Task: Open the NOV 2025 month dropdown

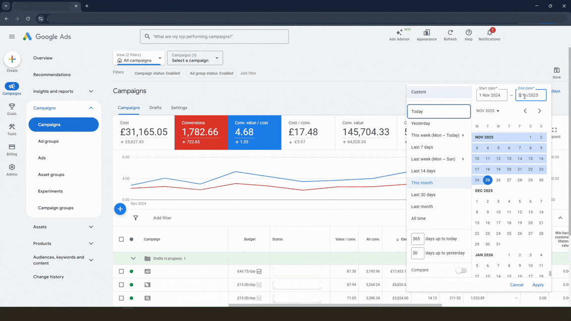Action: (x=488, y=111)
